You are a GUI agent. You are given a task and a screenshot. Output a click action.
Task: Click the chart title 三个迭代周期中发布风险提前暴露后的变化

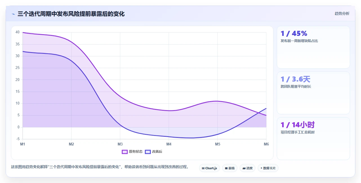click(71, 14)
